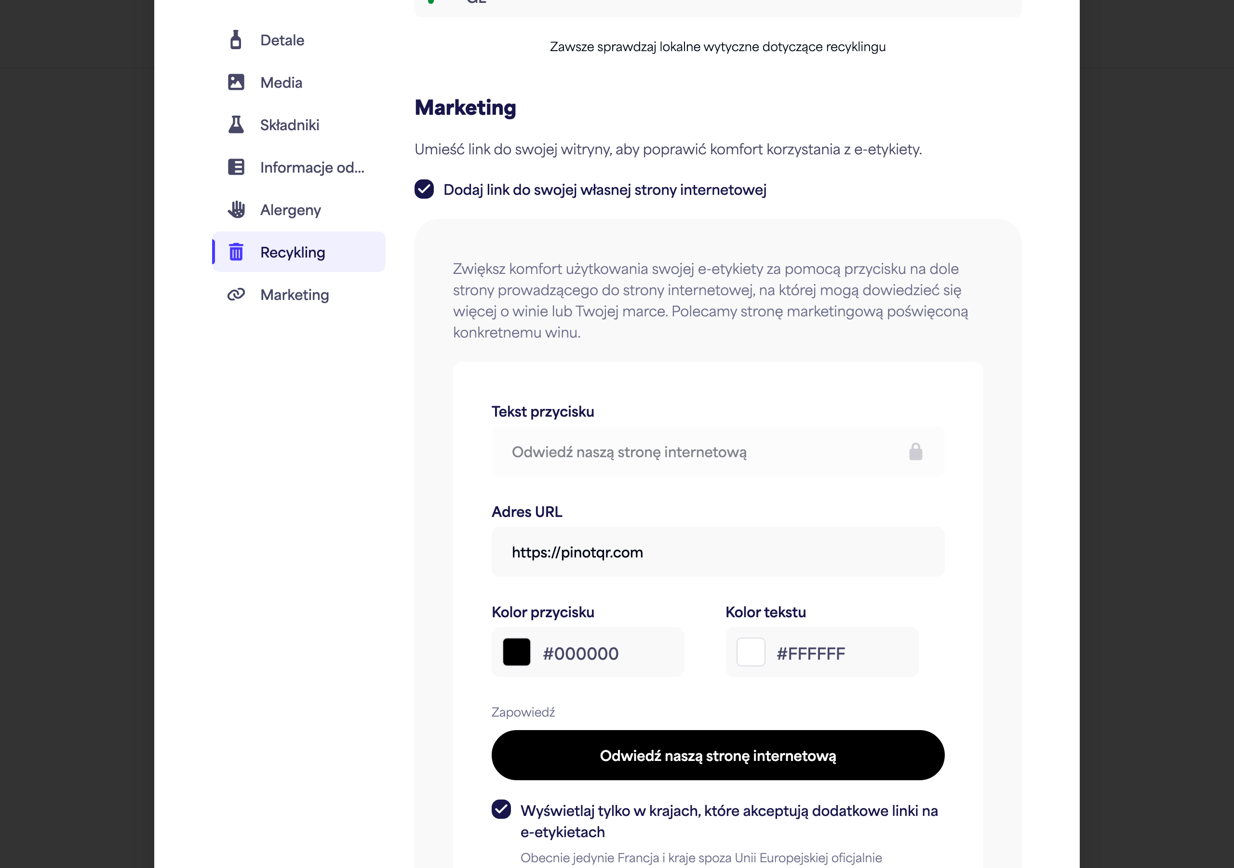Click the chain link icon for Marketing
The image size is (1234, 868).
[x=236, y=294]
